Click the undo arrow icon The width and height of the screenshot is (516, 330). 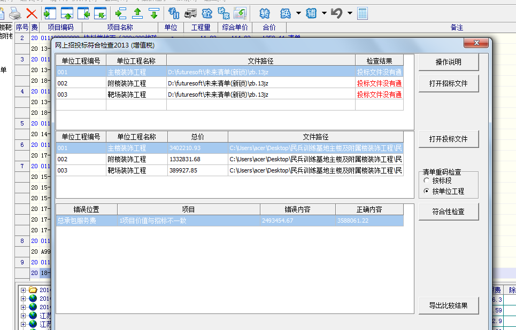click(x=337, y=13)
